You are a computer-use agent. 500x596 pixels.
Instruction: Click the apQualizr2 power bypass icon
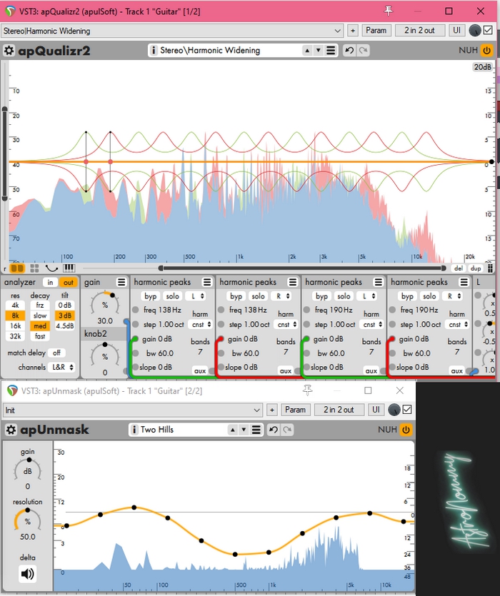coord(486,51)
